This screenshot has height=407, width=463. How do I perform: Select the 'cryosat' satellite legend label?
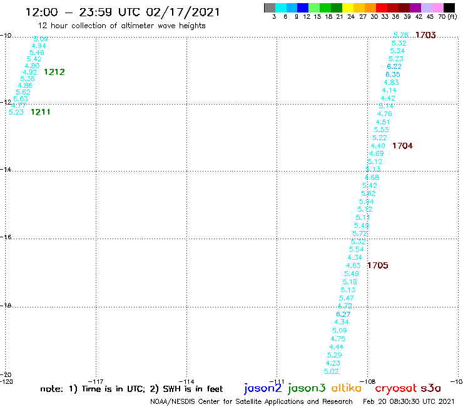395,388
